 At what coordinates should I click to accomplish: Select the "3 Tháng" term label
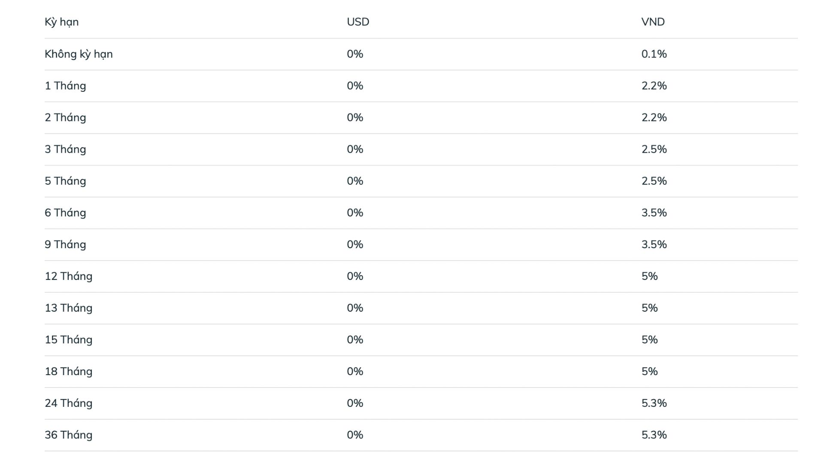pyautogui.click(x=65, y=149)
